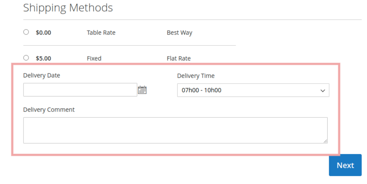Focus the Delivery Date input field

80,90
